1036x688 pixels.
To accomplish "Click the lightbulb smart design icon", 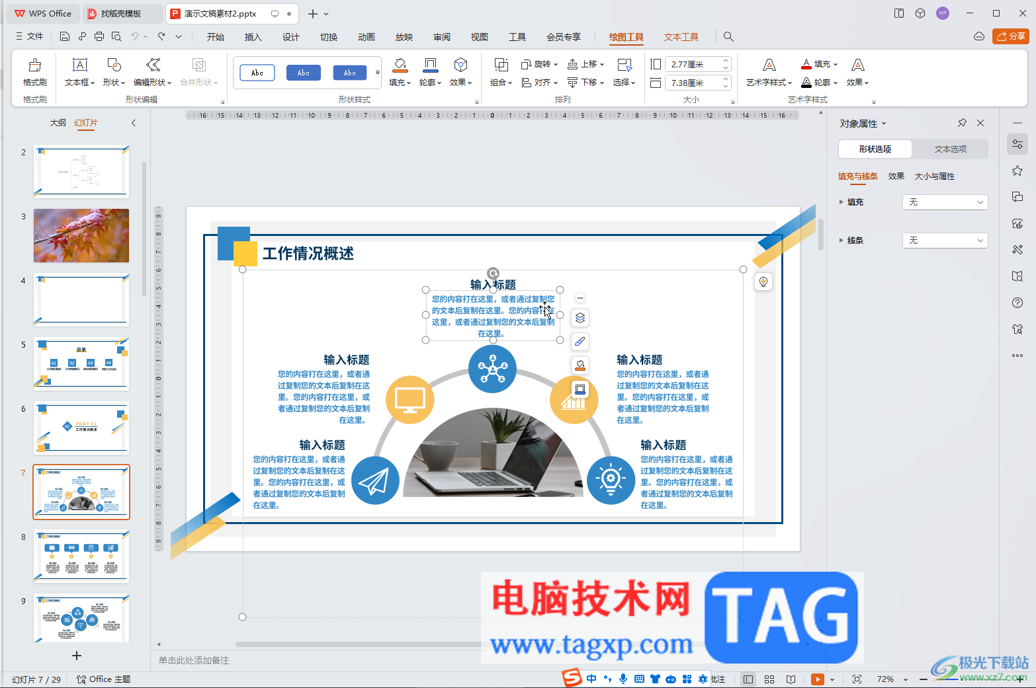I will click(763, 282).
